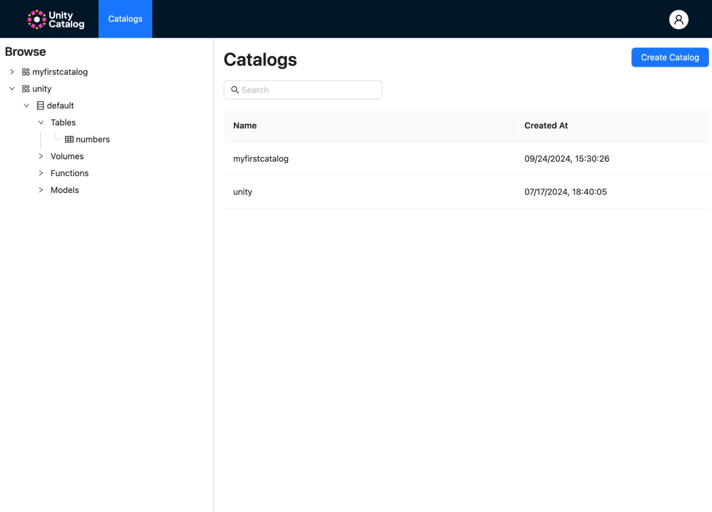The height and width of the screenshot is (512, 712).
Task: Switch to the Catalogs tab
Action: [x=125, y=19]
